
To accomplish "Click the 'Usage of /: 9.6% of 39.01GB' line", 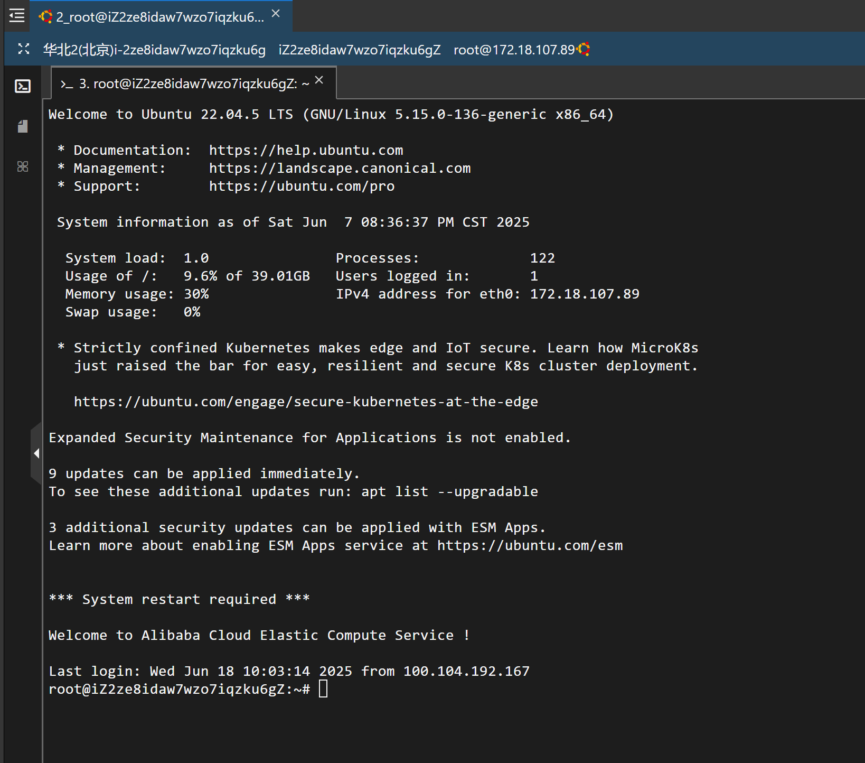I will [187, 276].
